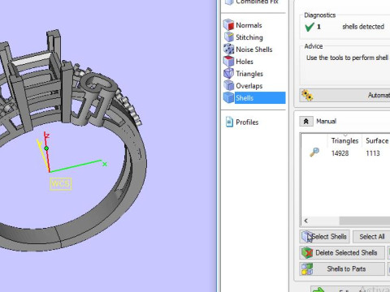
Task: Collapse the Manual section
Action: click(306, 122)
